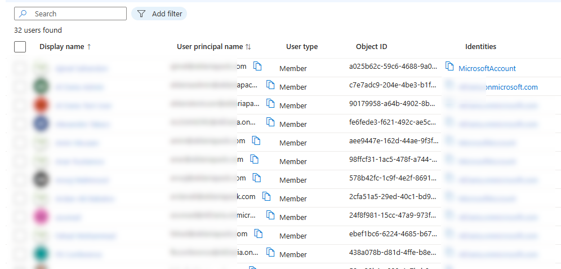Select Object ID fe6fede3-f621-492c-ae5c...
Screen dimensions: 561x269
(393, 122)
